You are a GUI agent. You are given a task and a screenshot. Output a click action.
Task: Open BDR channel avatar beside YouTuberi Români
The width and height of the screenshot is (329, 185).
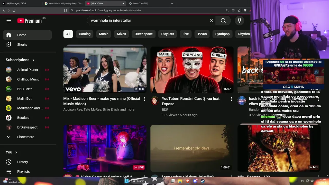coord(155,101)
